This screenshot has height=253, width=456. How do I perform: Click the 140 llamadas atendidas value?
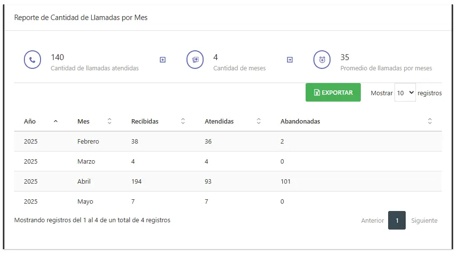coord(57,57)
